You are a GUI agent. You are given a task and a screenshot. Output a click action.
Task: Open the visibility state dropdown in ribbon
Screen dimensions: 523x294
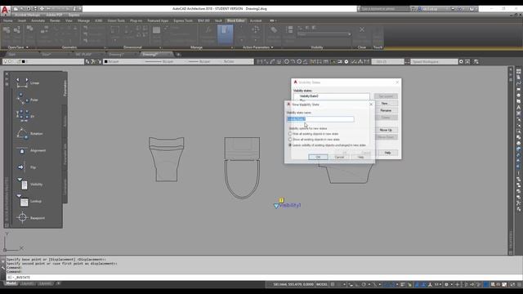click(x=349, y=34)
